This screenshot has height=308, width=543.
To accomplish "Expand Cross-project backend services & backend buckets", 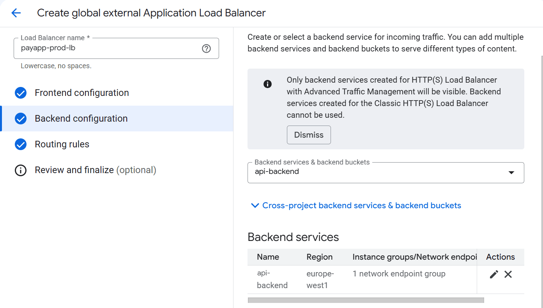I will 362,205.
